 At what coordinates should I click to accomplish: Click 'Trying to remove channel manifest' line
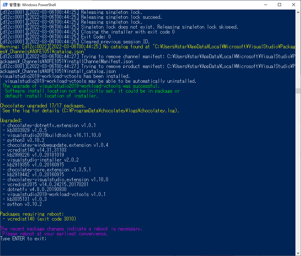pos(148,59)
